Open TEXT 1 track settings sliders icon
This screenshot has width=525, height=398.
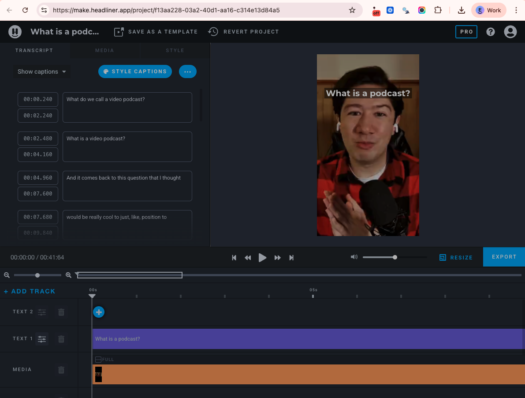(42, 339)
